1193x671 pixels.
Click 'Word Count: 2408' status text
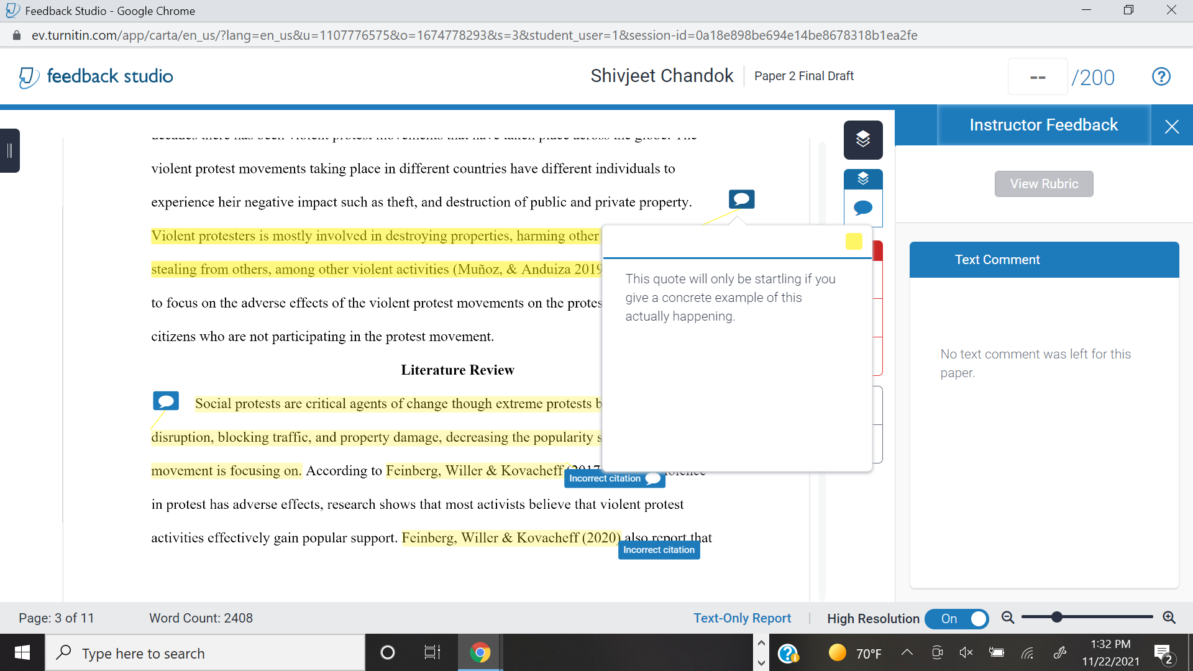[201, 618]
